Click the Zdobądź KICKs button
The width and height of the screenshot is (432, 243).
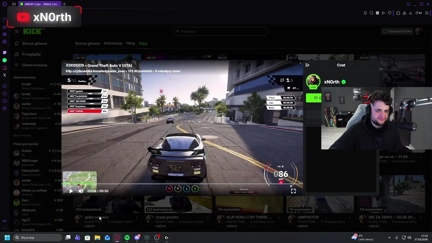coord(397,31)
